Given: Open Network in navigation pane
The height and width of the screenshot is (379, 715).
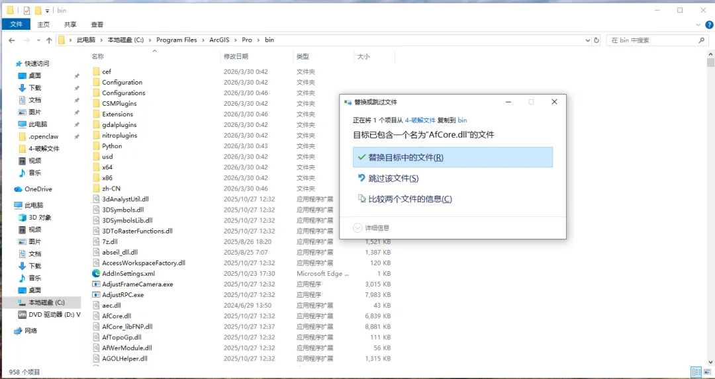Looking at the screenshot, I should 30,331.
